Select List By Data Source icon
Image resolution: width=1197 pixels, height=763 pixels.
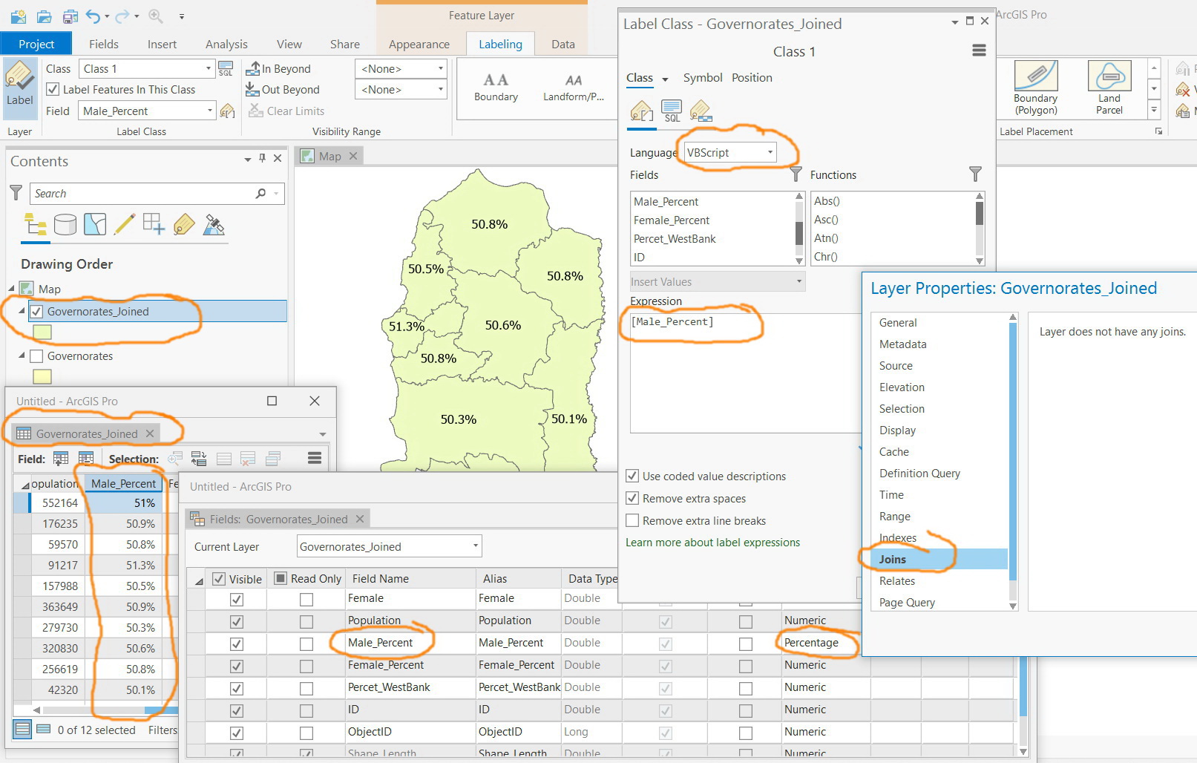point(65,224)
